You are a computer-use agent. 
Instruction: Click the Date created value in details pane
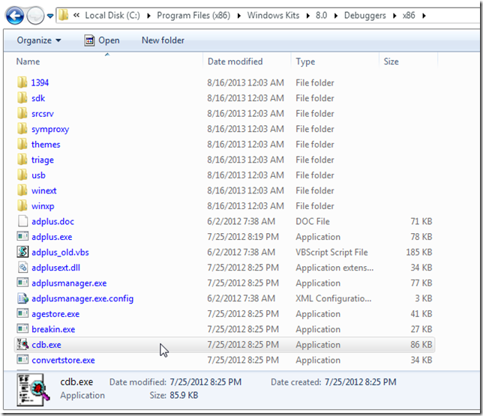click(x=361, y=382)
